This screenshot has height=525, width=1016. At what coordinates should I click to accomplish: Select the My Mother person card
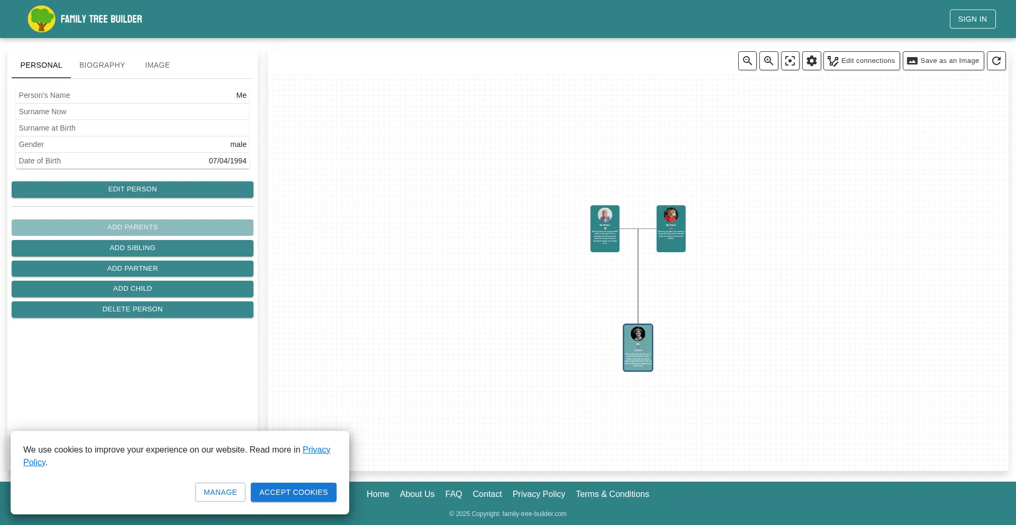pyautogui.click(x=605, y=229)
